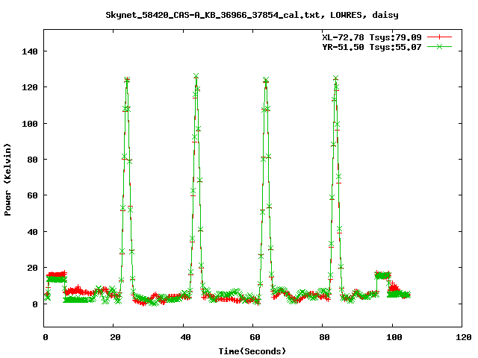Click y-axis tick label 40
This screenshot has width=478, height=358.
33,232
